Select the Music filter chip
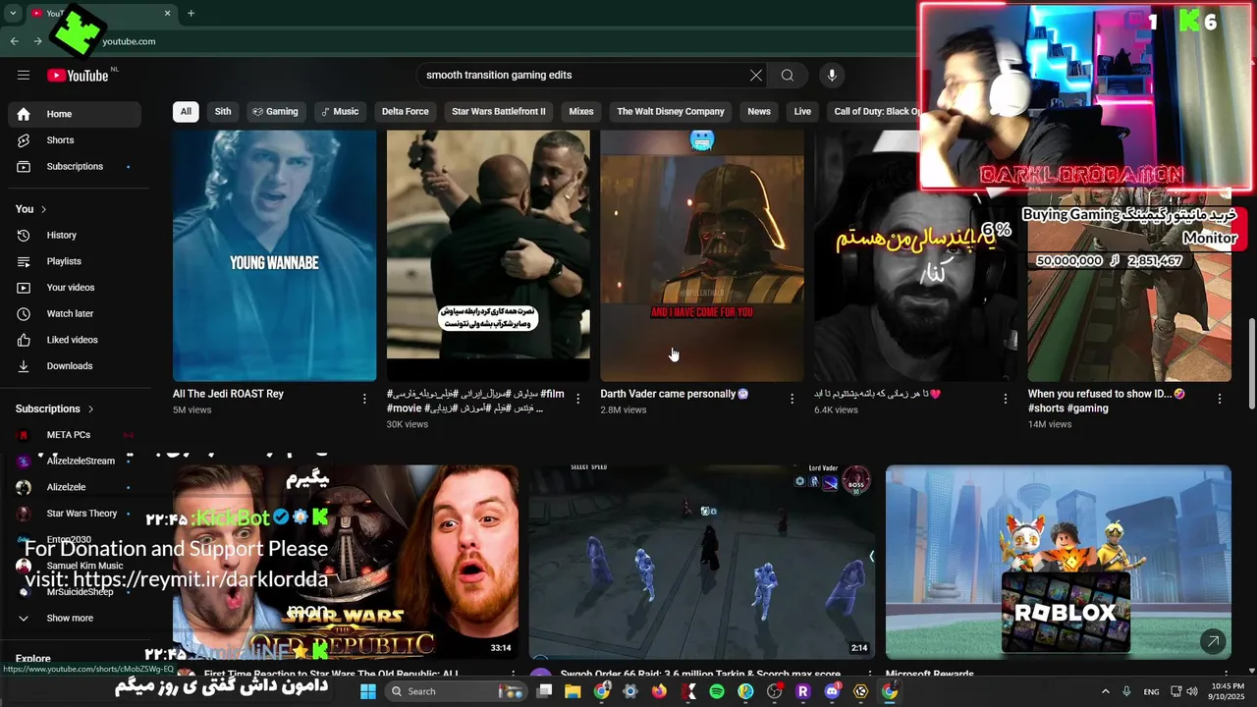Viewport: 1257px width, 707px height. coord(340,112)
